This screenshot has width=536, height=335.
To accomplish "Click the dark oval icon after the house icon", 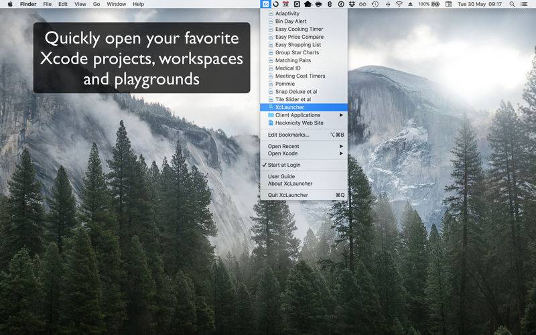I will pos(319,4).
